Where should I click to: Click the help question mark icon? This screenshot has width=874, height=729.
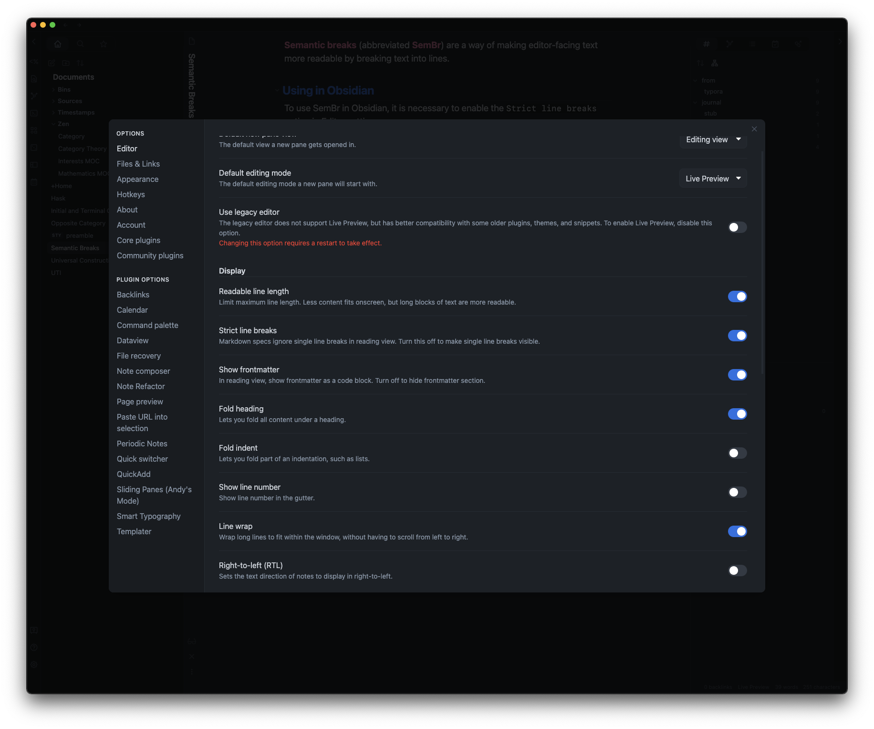(x=34, y=647)
